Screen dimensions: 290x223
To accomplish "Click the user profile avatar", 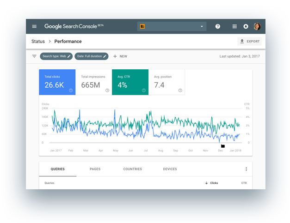I will coord(257,27).
